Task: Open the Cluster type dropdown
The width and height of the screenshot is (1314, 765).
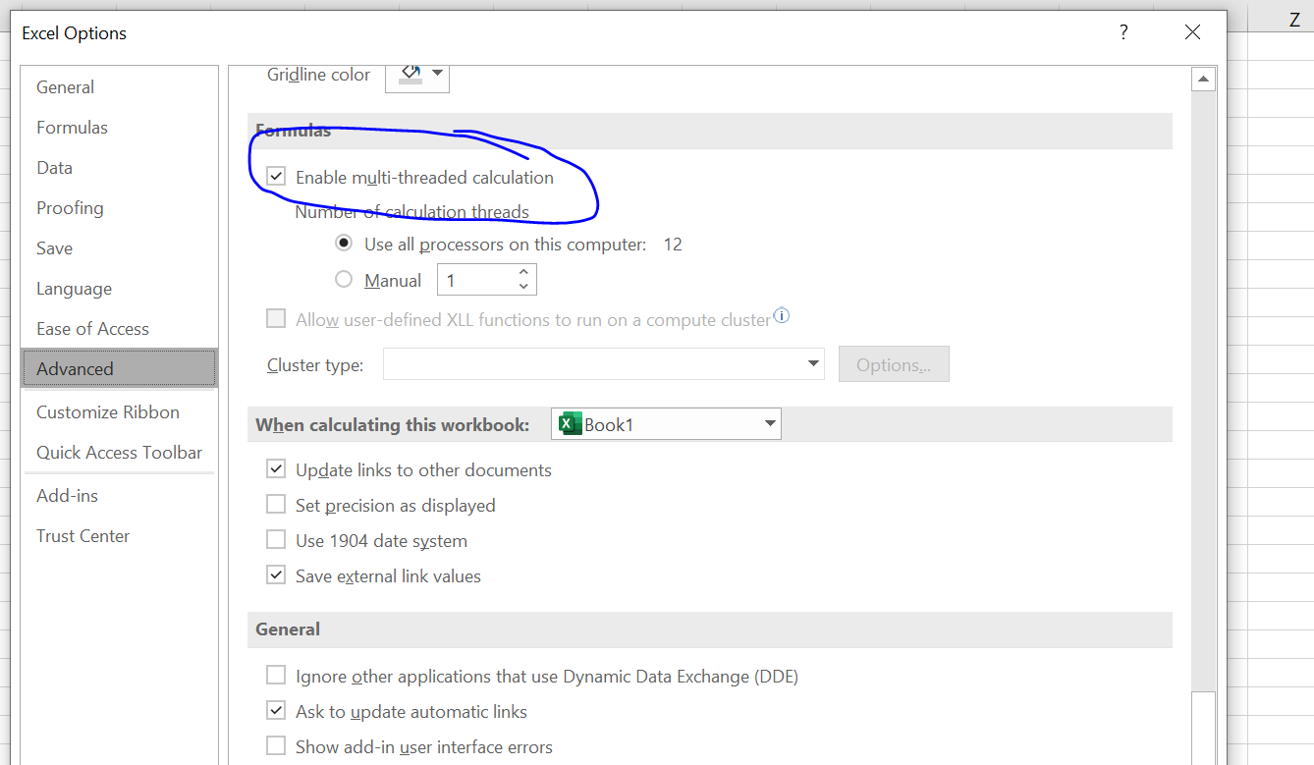Action: [813, 363]
